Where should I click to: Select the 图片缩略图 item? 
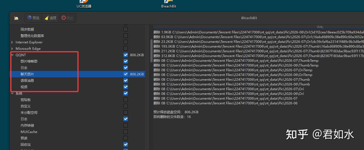[29, 61]
